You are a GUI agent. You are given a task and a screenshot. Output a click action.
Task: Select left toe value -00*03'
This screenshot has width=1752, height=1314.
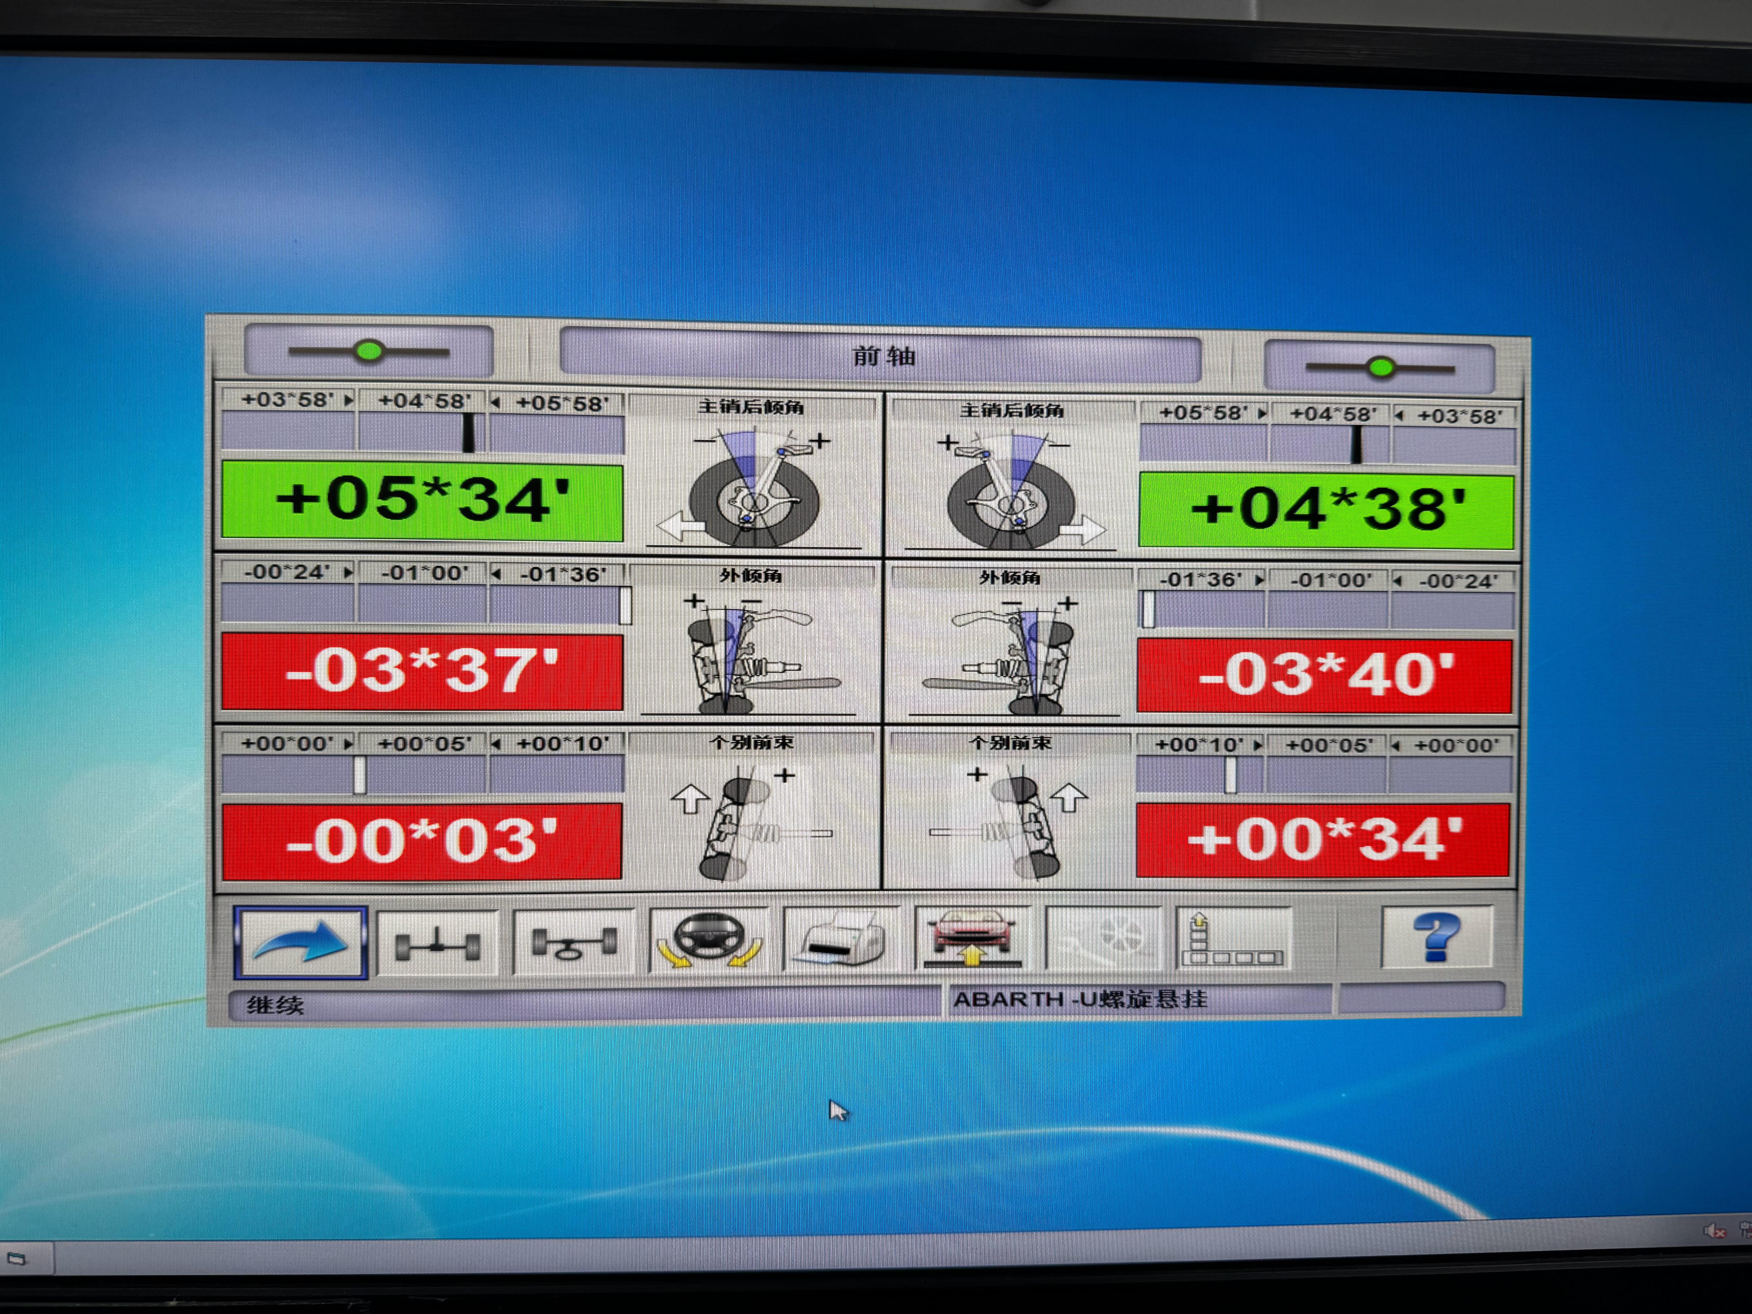(x=422, y=841)
